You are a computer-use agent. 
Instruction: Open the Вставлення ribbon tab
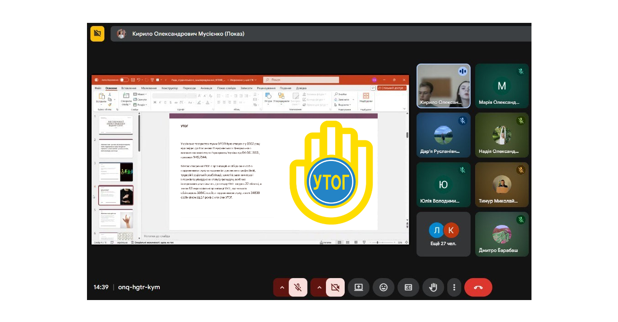pyautogui.click(x=129, y=88)
